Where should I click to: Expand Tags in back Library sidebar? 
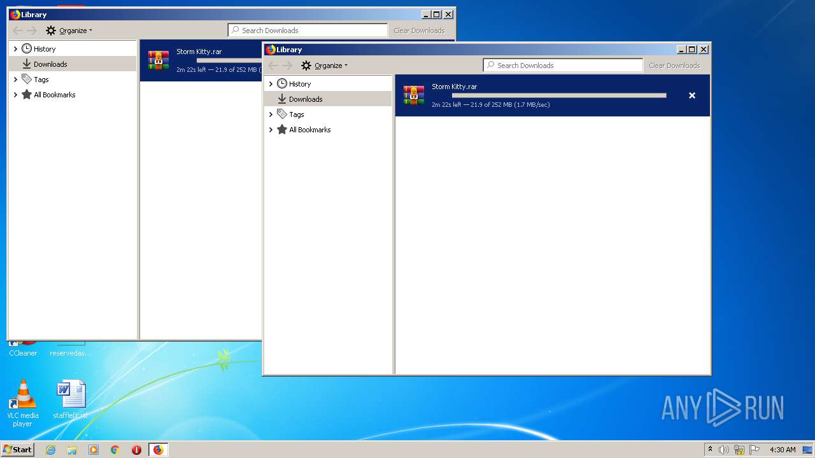pos(15,80)
